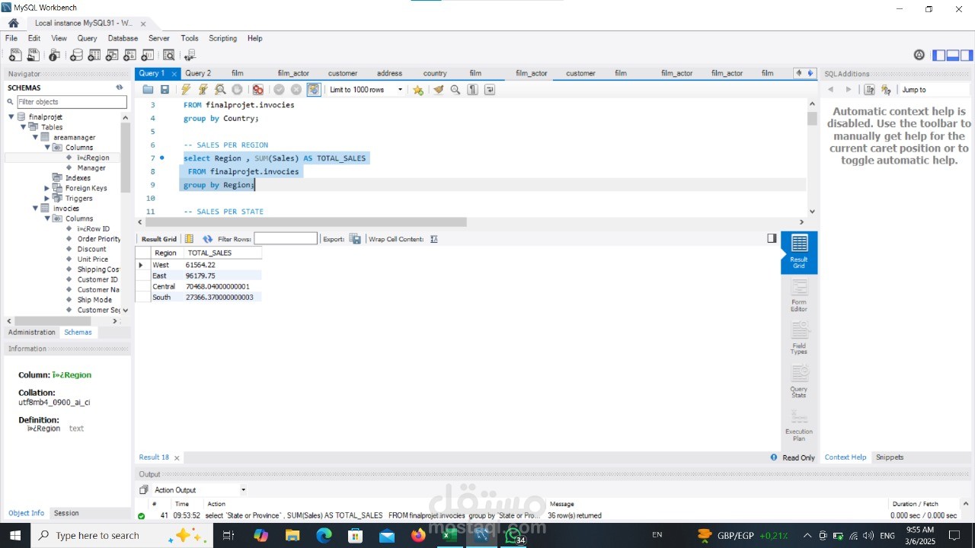Collapse the areamanager table
This screenshot has width=975, height=548.
(35, 137)
